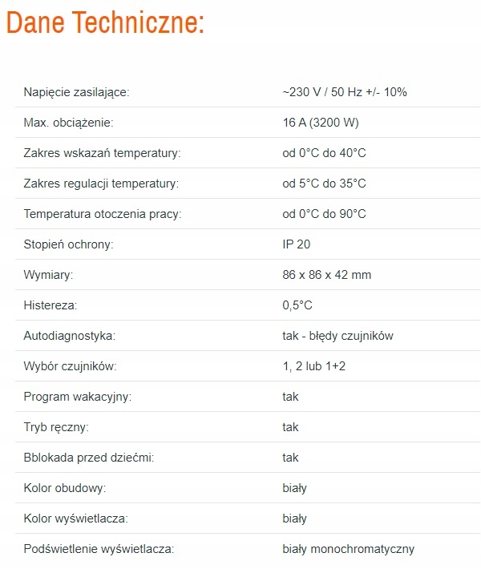
Task: Select the 'od 5°C do 35°C' value
Action: 324,184
